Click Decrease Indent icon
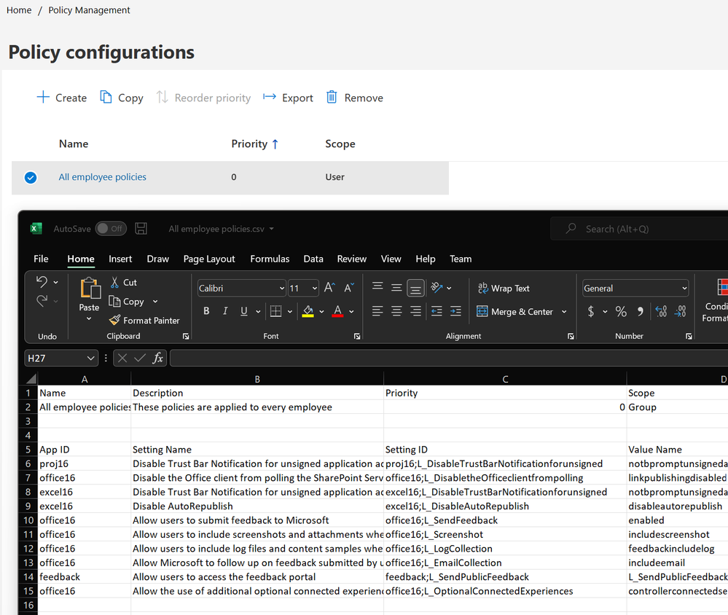Screen dimensions: 728x615 click(x=437, y=311)
